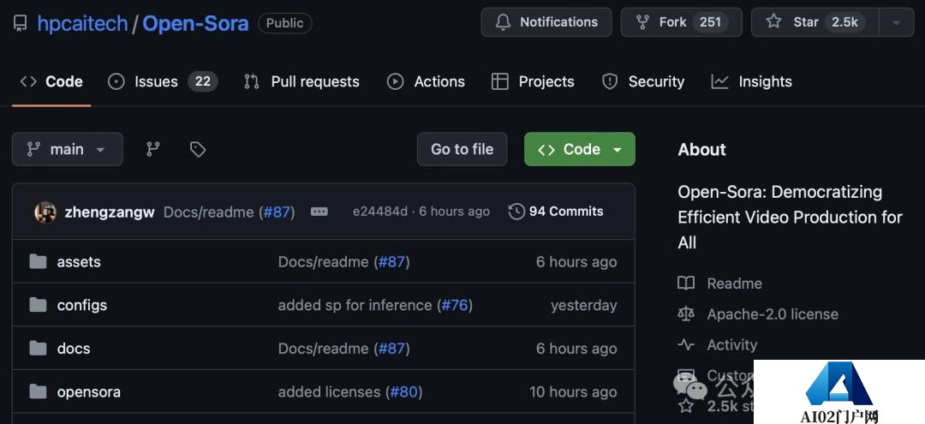Click the Public visibility badge

285,23
